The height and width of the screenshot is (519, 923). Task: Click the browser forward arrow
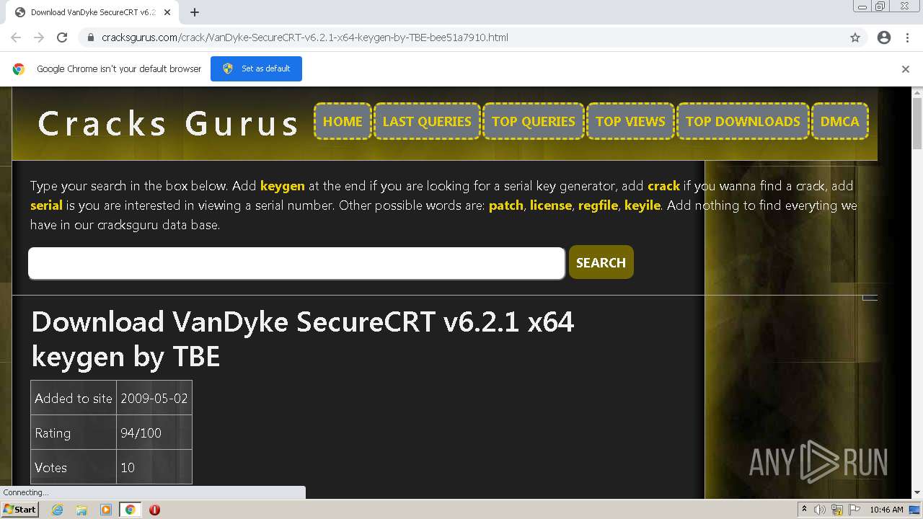[39, 37]
